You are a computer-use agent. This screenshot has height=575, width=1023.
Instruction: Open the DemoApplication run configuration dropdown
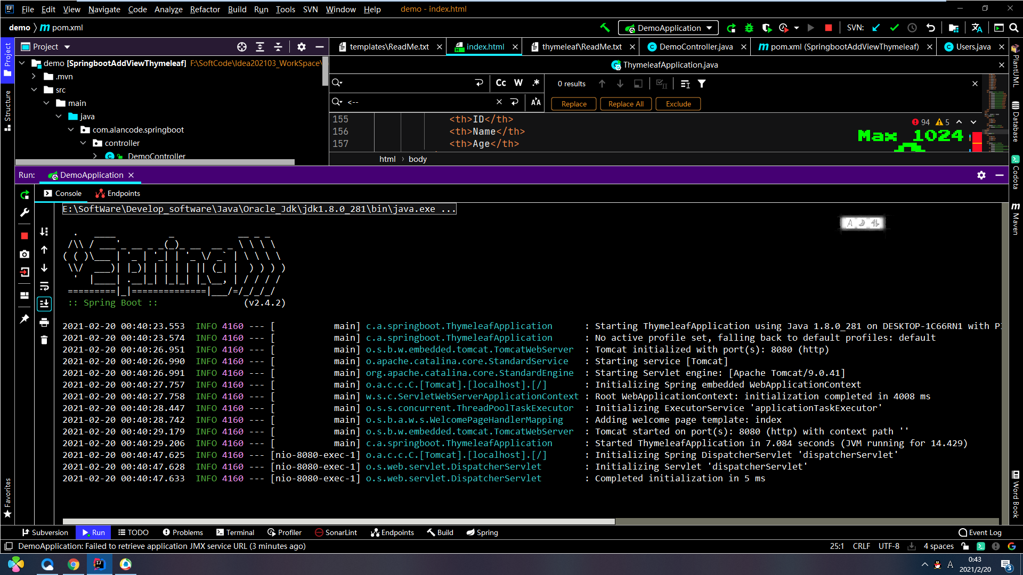coord(668,28)
